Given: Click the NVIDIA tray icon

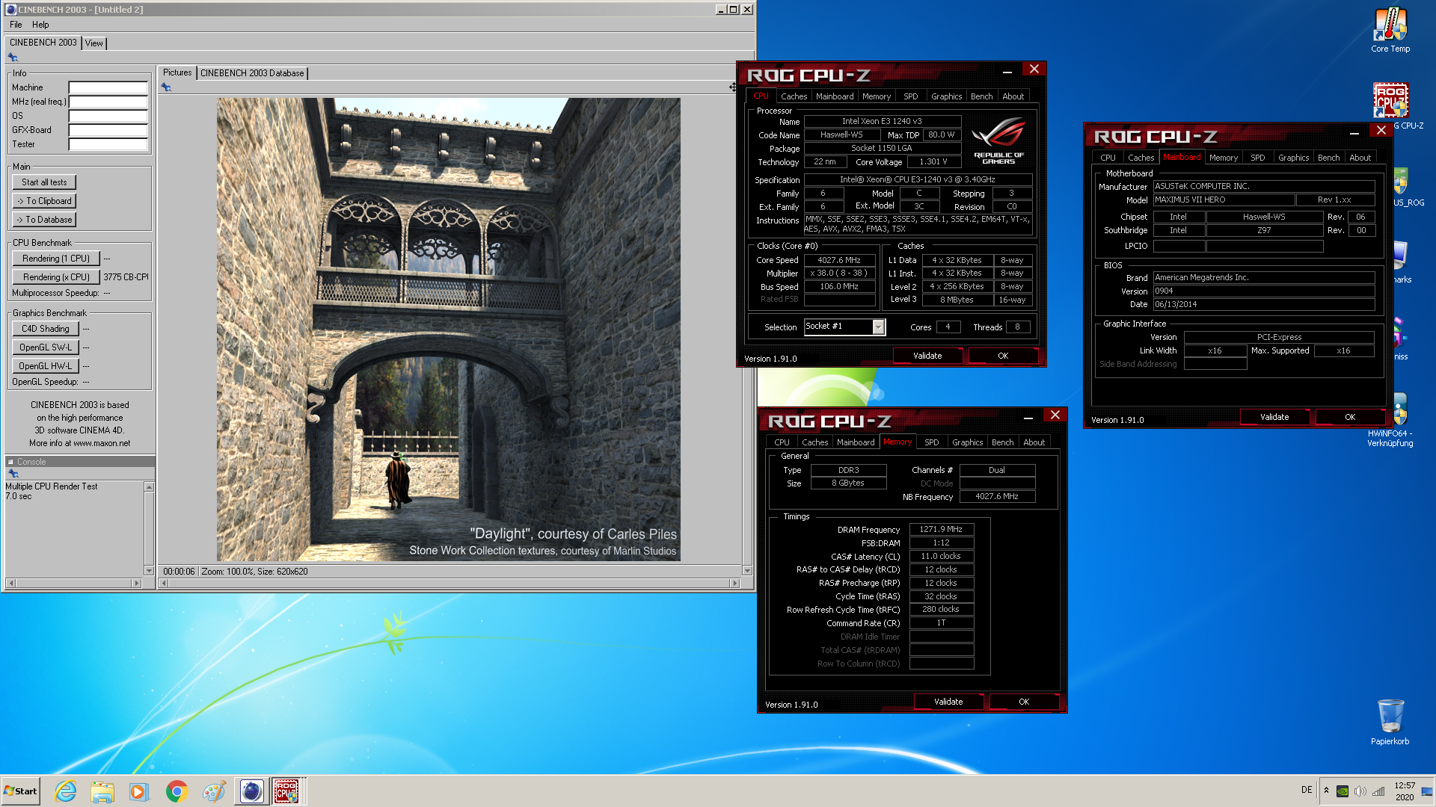Looking at the screenshot, I should [1343, 791].
